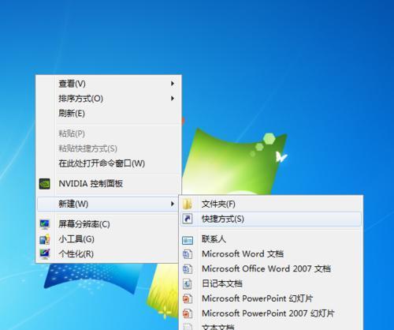
Task: Create new 文件夹(F)
Action: click(x=271, y=204)
